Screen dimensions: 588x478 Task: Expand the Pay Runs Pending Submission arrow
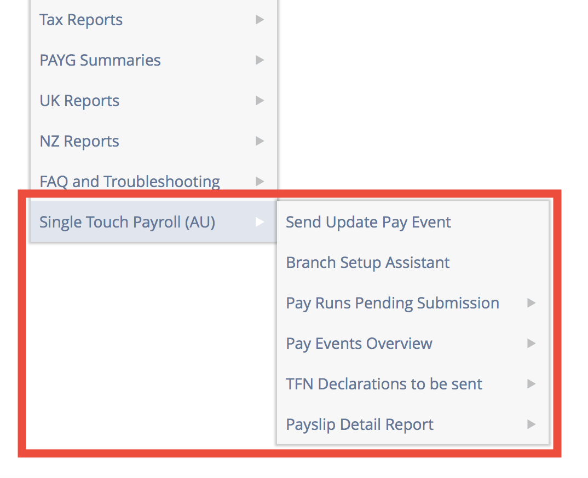click(531, 303)
